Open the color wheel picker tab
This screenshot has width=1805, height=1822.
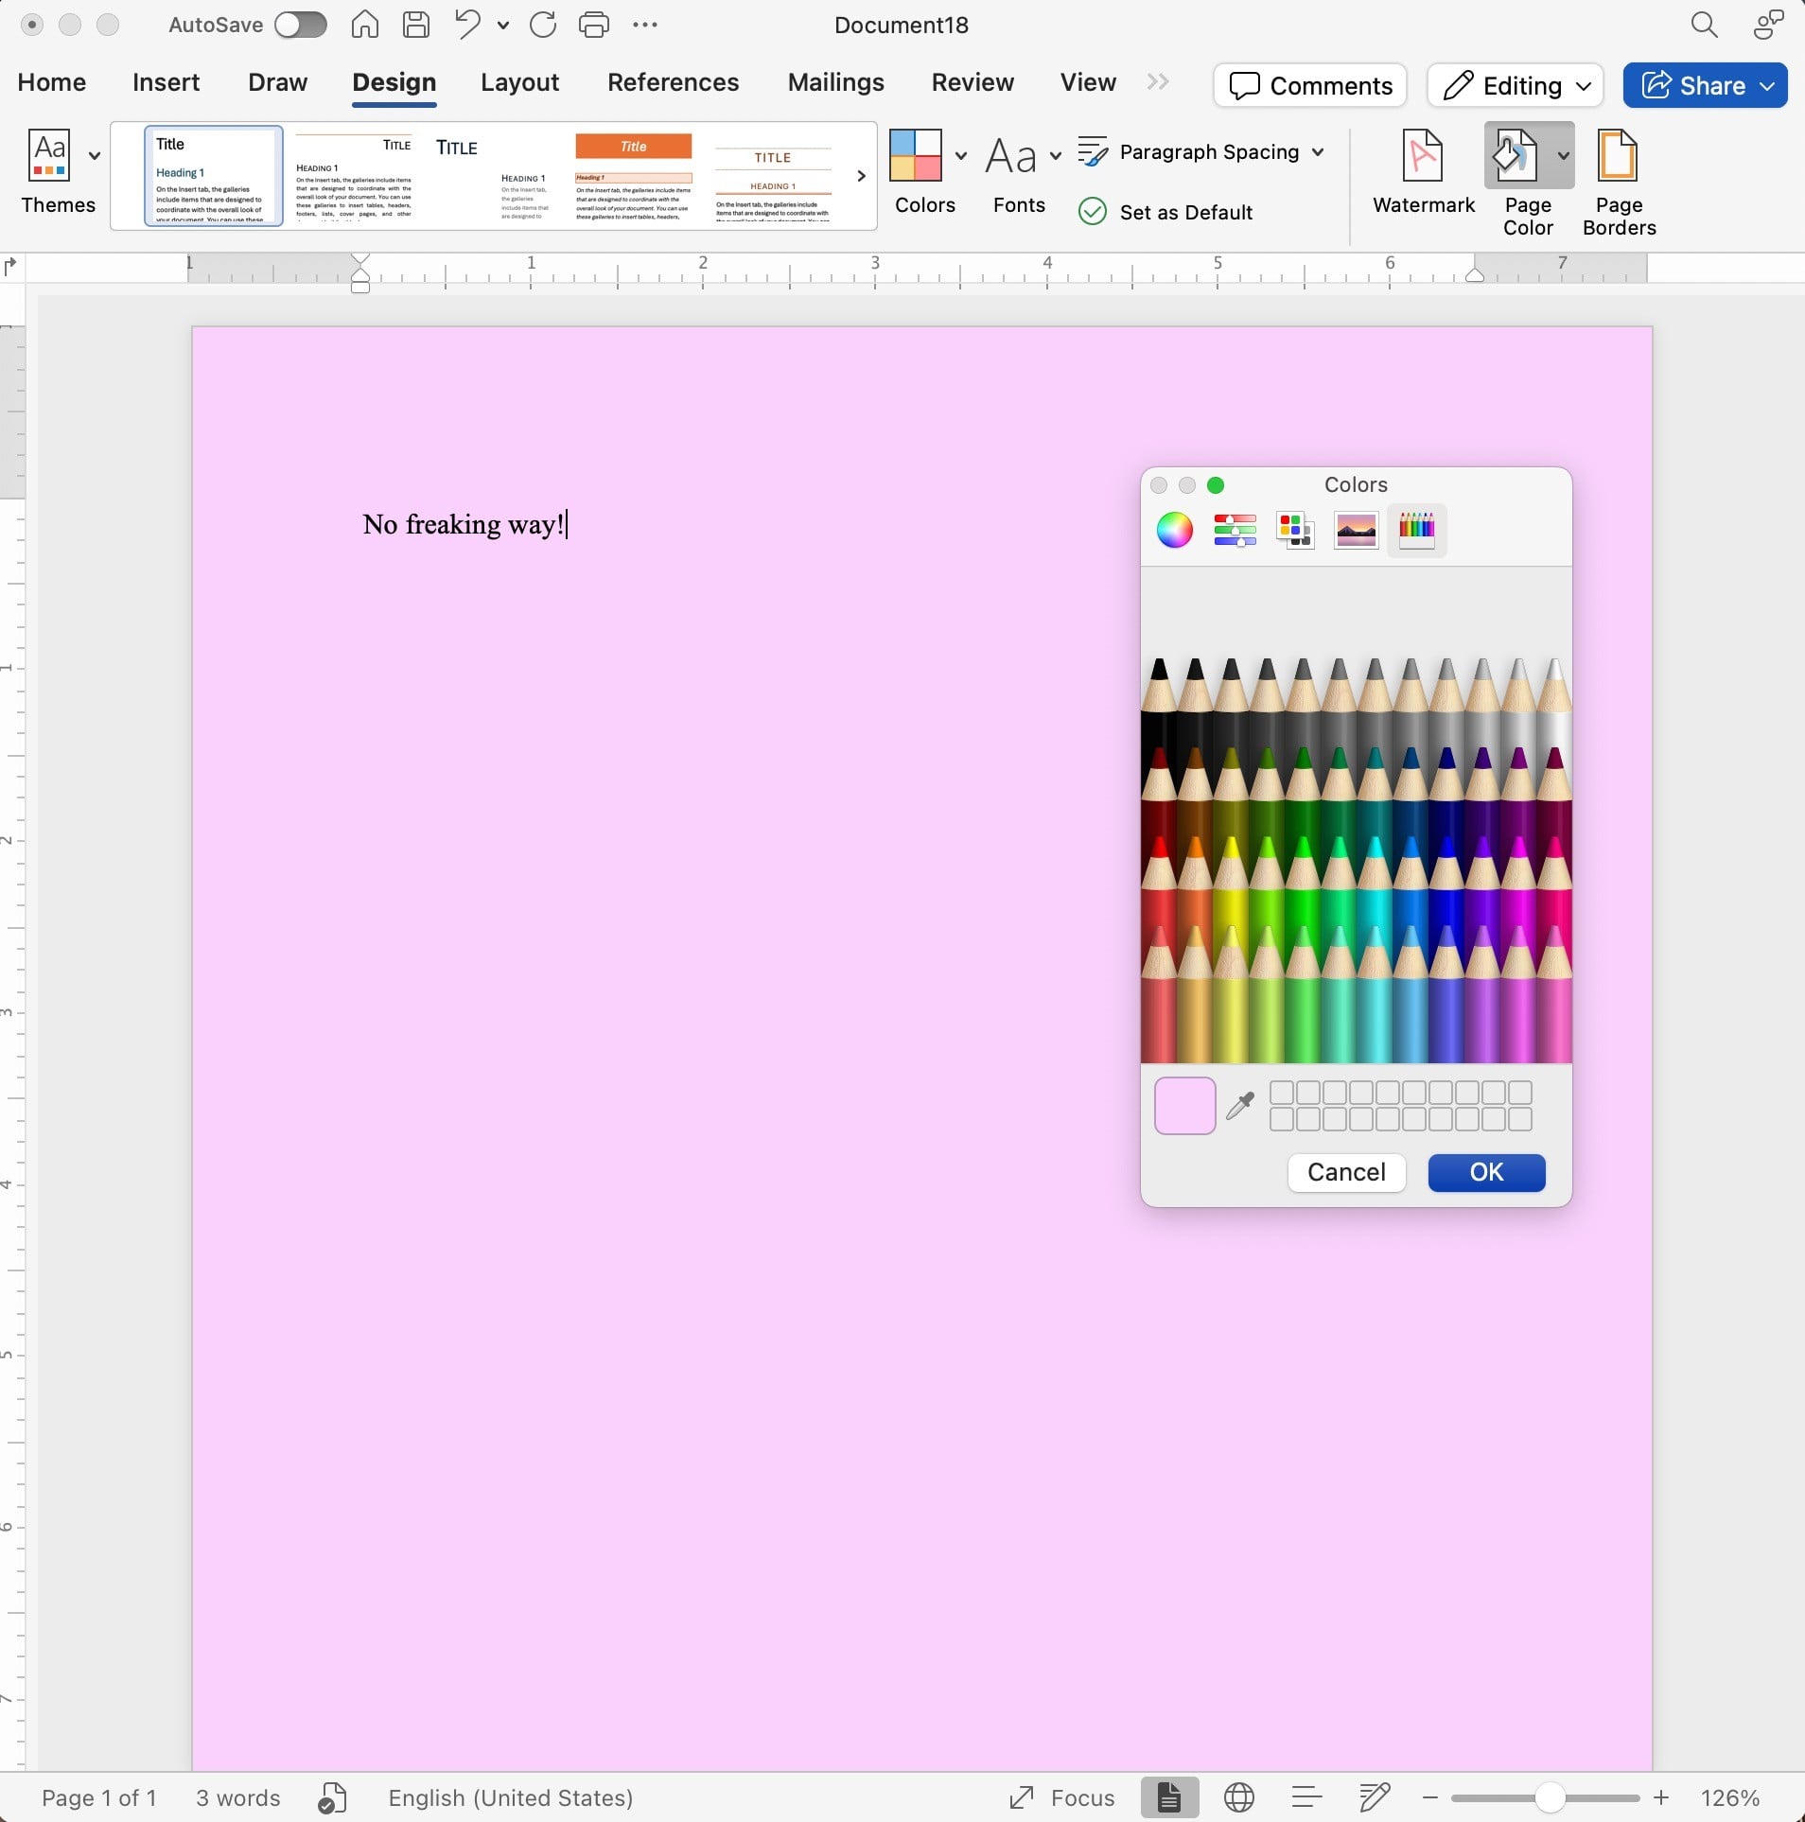point(1174,531)
